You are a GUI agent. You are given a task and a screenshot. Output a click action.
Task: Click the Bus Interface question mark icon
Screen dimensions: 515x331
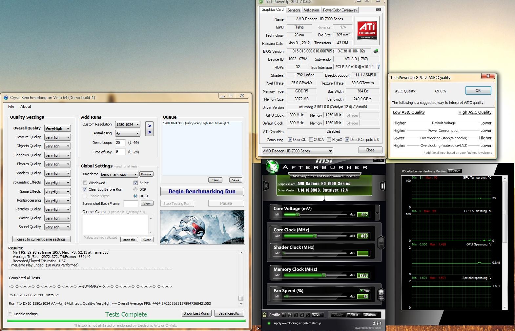(x=378, y=67)
